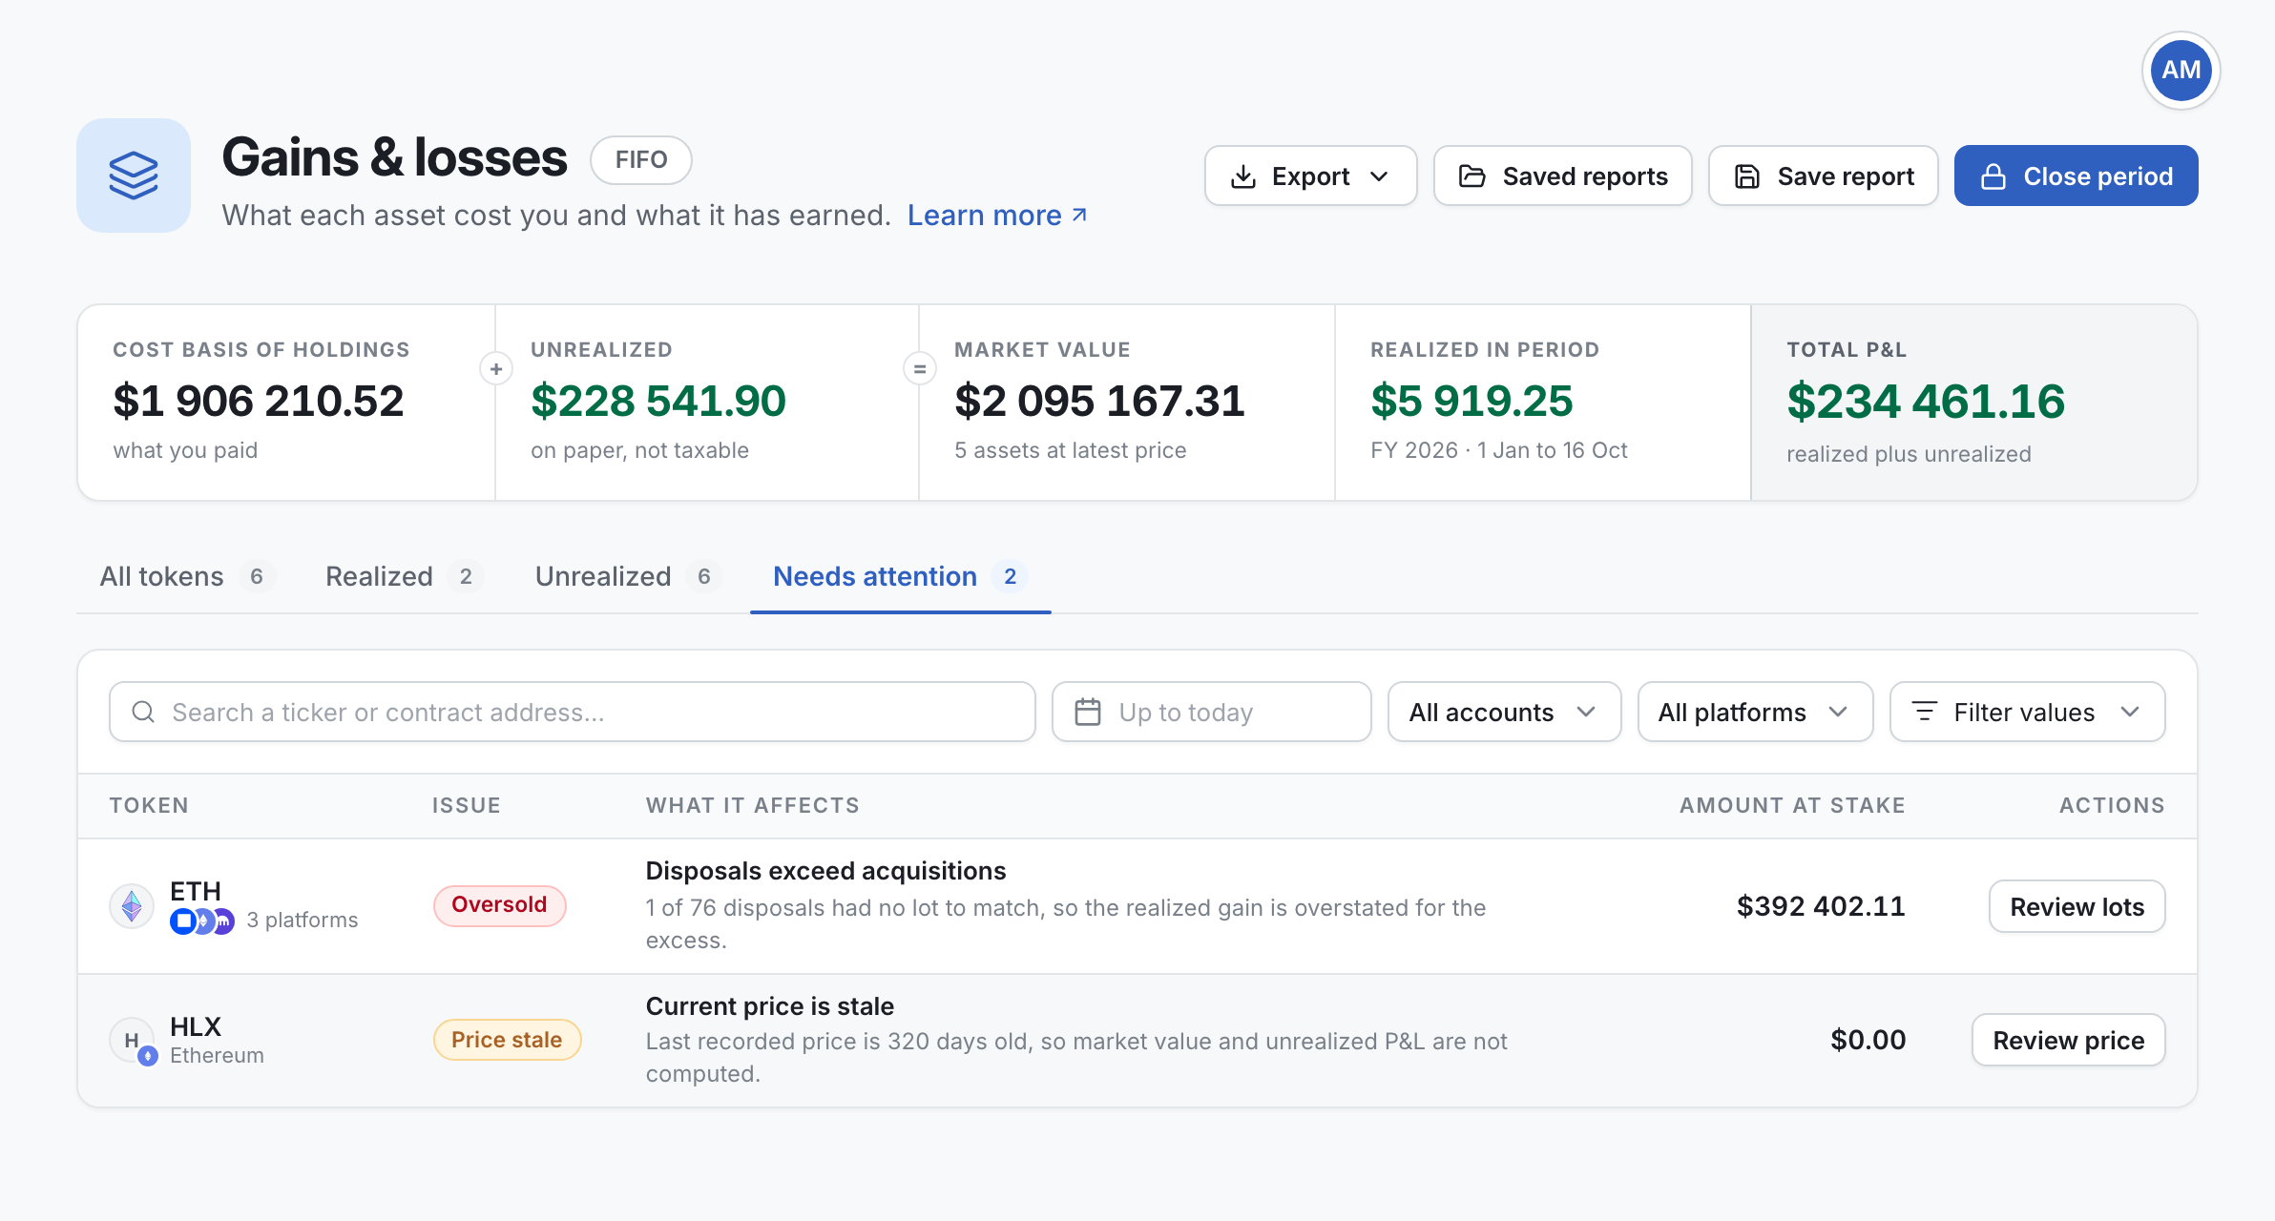The image size is (2275, 1221).
Task: Select the Needs attention tab
Action: [900, 576]
